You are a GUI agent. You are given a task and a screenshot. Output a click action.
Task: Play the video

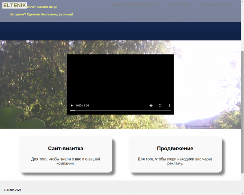pyautogui.click(x=72, y=106)
